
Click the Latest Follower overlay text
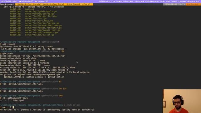point(185,1)
